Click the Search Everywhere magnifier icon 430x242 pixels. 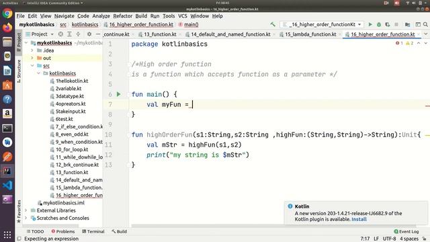tap(425, 24)
